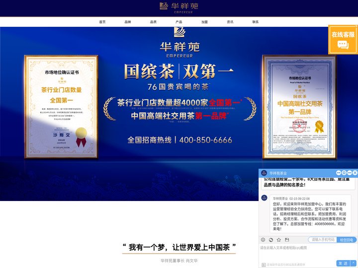The height and width of the screenshot is (268, 358).
Task: Open the 资讯 navigation item
Action: [x=230, y=22]
